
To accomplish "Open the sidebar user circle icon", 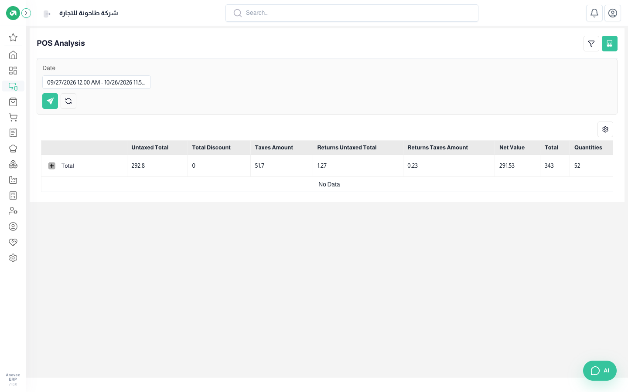I will click(x=13, y=226).
